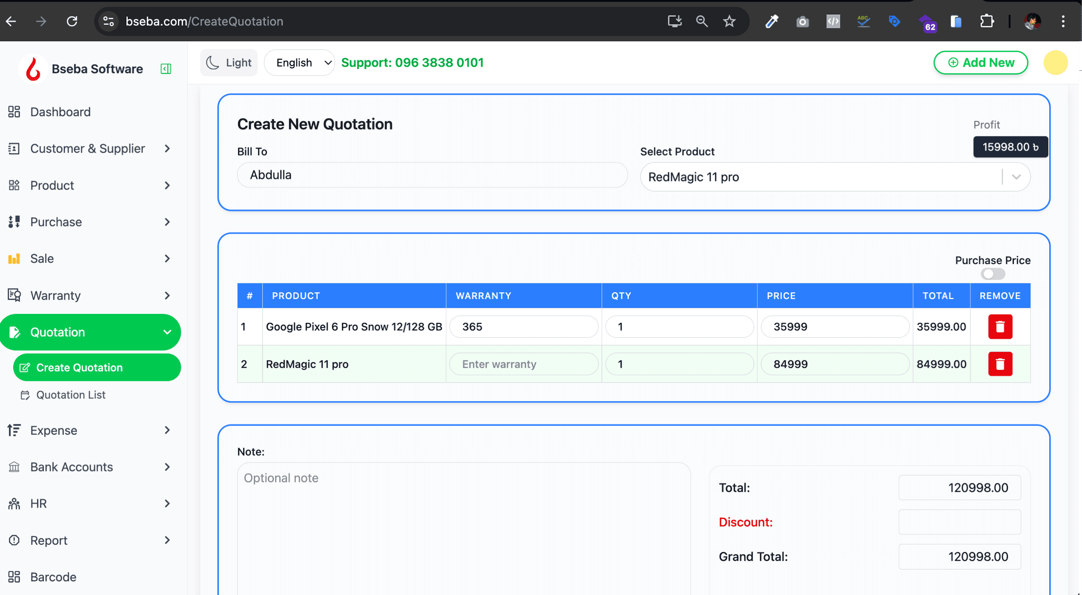Open the Dashboard from the sidebar
The height and width of the screenshot is (595, 1082).
coord(60,112)
